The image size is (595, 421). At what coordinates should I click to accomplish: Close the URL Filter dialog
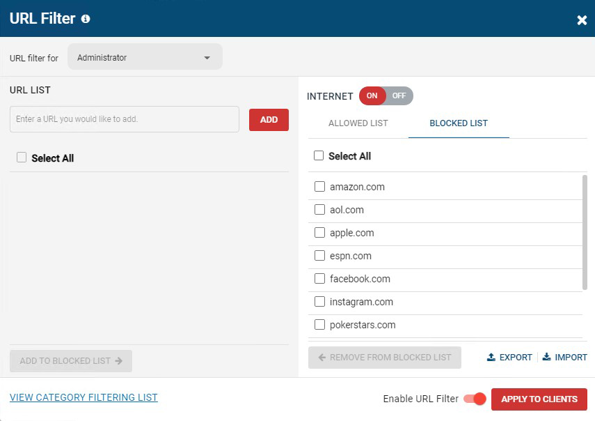(x=582, y=20)
